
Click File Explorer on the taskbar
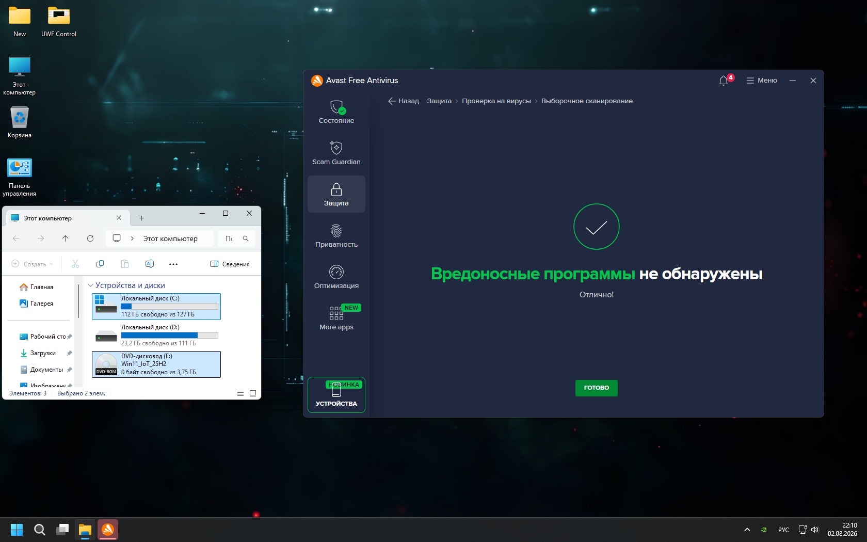click(85, 530)
